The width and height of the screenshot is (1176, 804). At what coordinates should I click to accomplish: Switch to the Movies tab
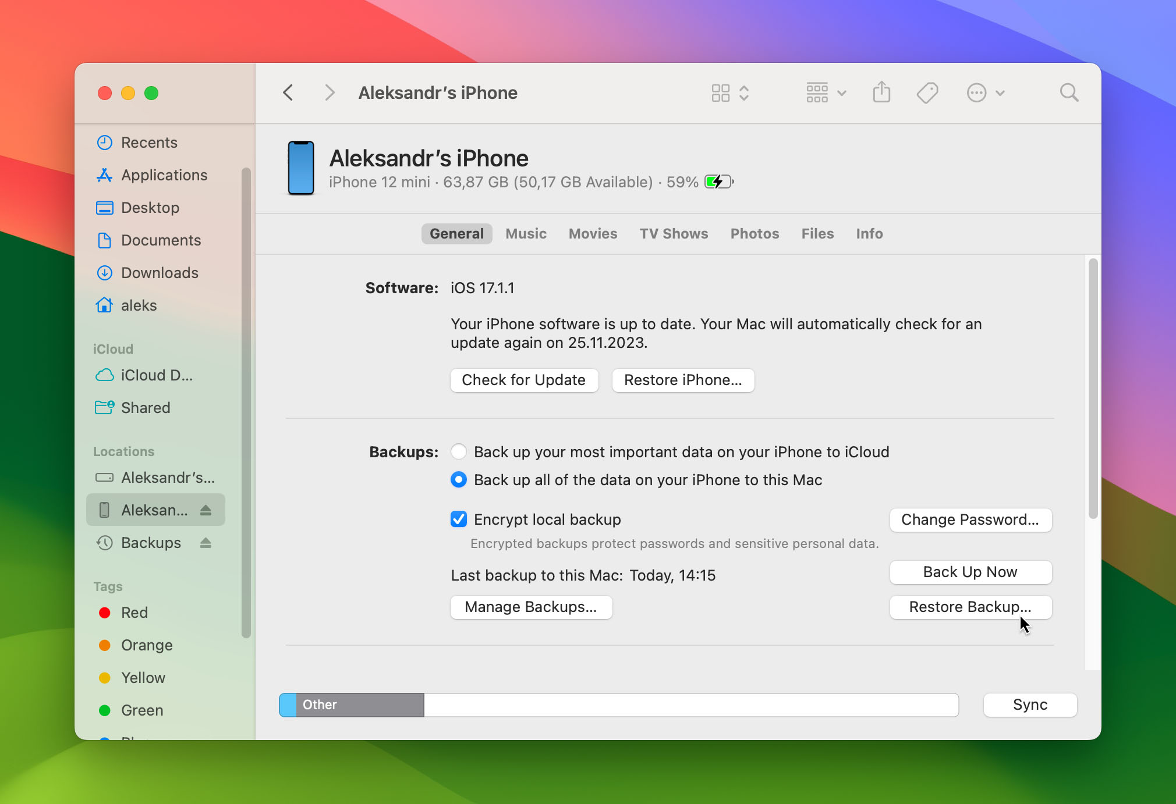[x=593, y=234]
